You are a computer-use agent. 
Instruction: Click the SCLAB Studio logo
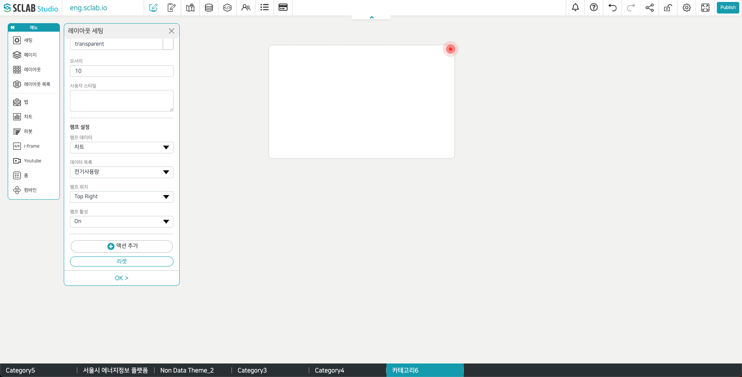point(31,8)
